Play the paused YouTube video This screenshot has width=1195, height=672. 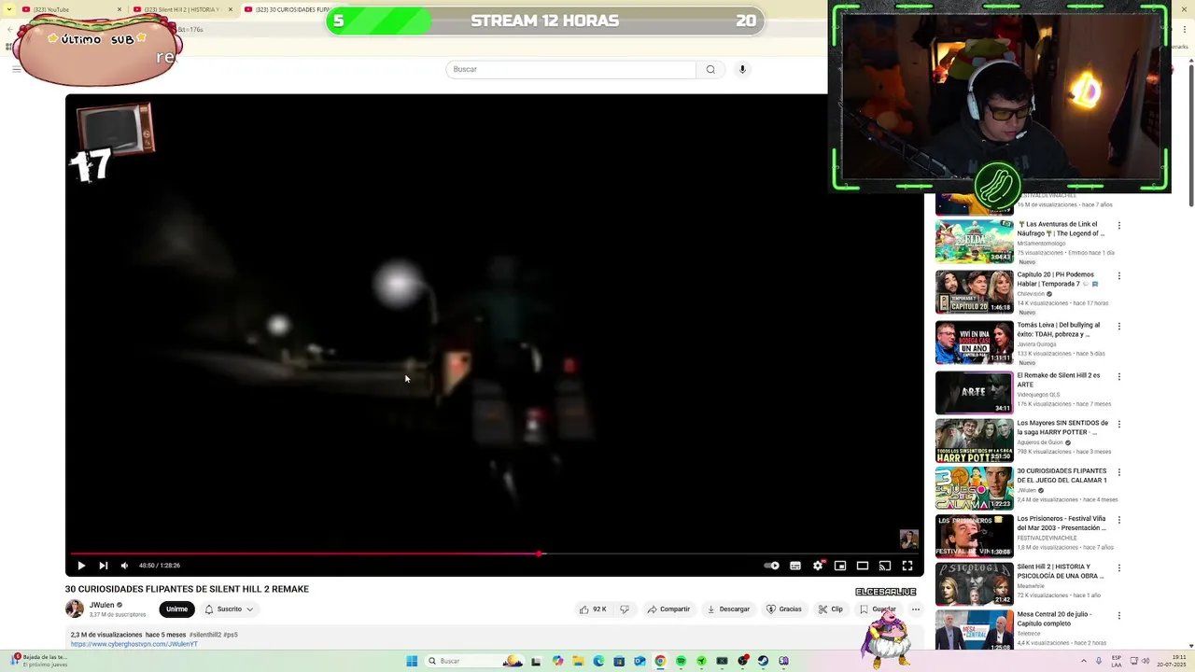[x=81, y=566]
